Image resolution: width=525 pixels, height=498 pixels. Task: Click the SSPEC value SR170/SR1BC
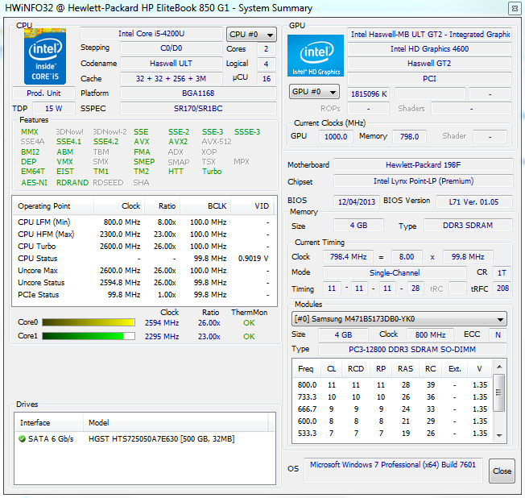tap(198, 109)
